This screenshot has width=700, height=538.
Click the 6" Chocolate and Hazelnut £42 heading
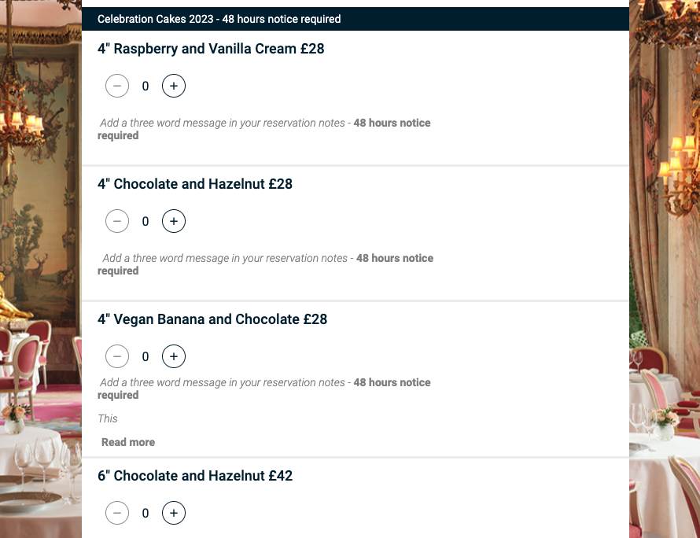tap(195, 476)
